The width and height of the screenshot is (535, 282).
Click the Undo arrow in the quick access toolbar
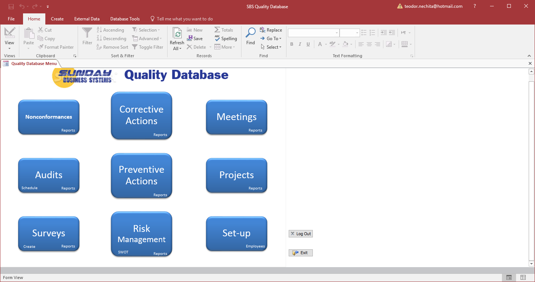pos(22,6)
